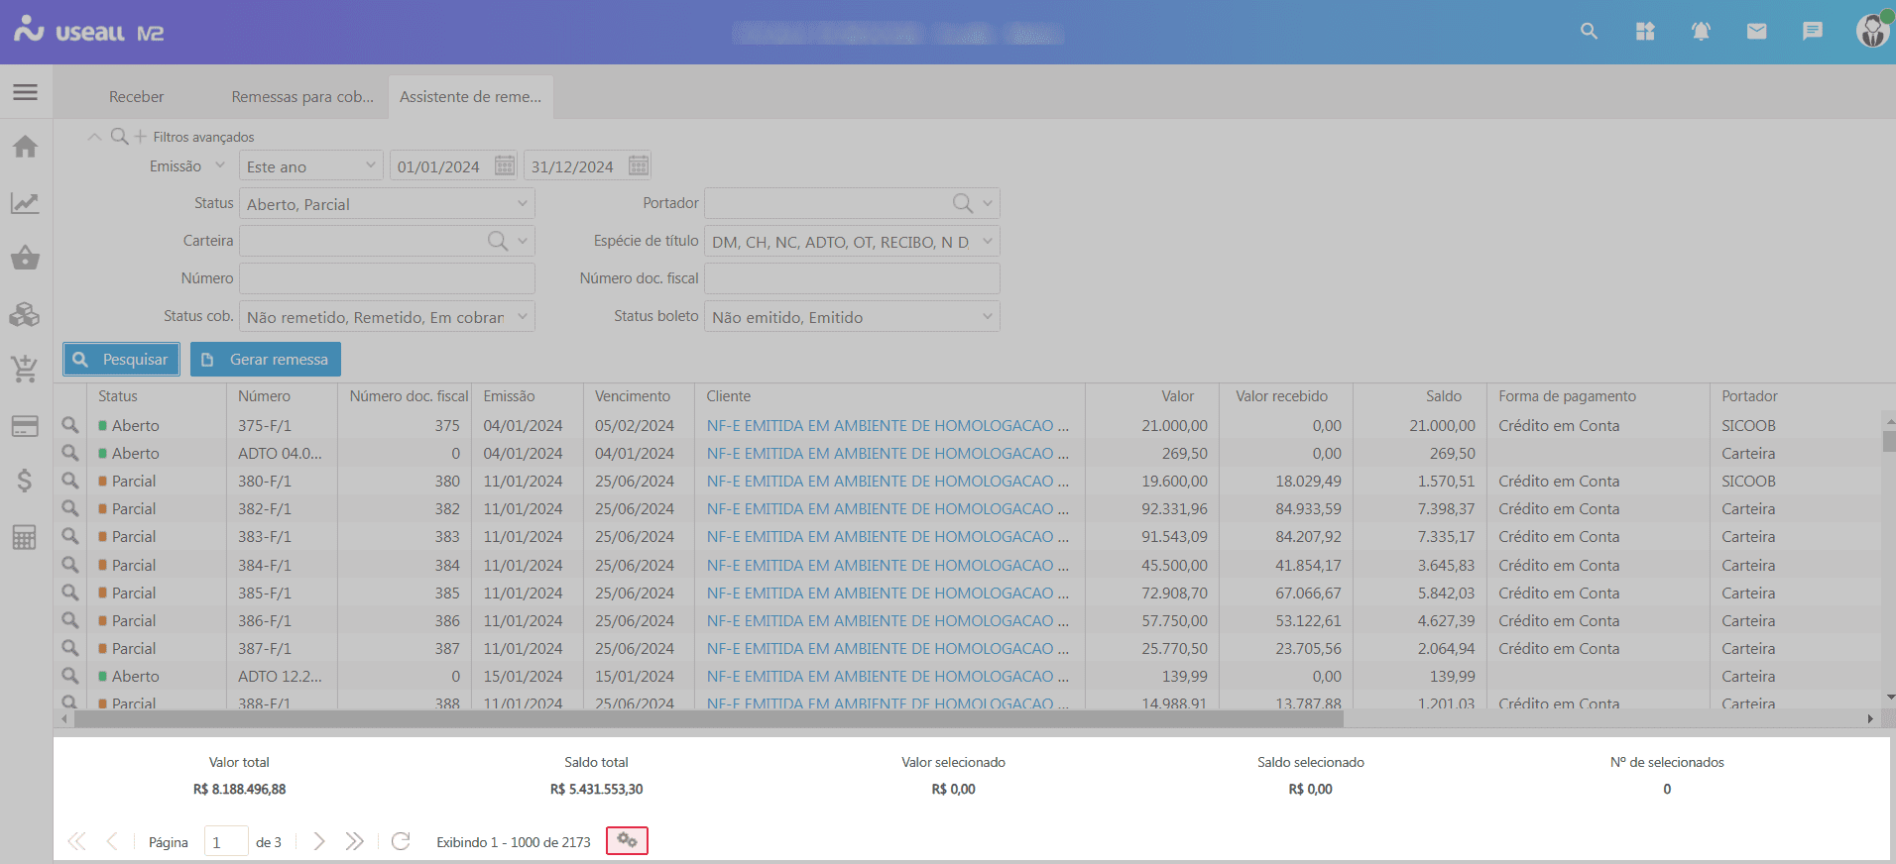Click the Home icon in sidebar
The height and width of the screenshot is (864, 1896).
25,147
